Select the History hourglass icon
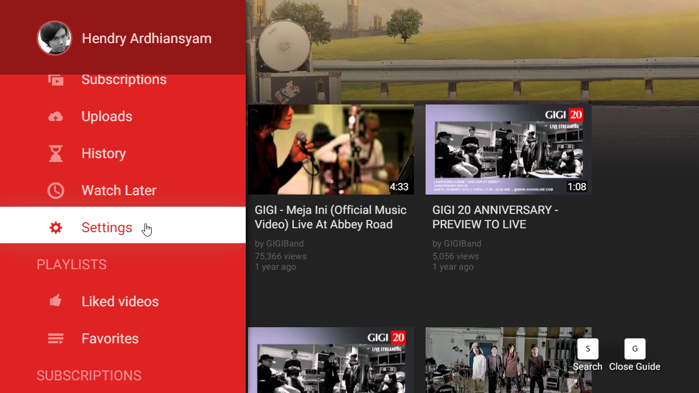699x393 pixels. (55, 153)
